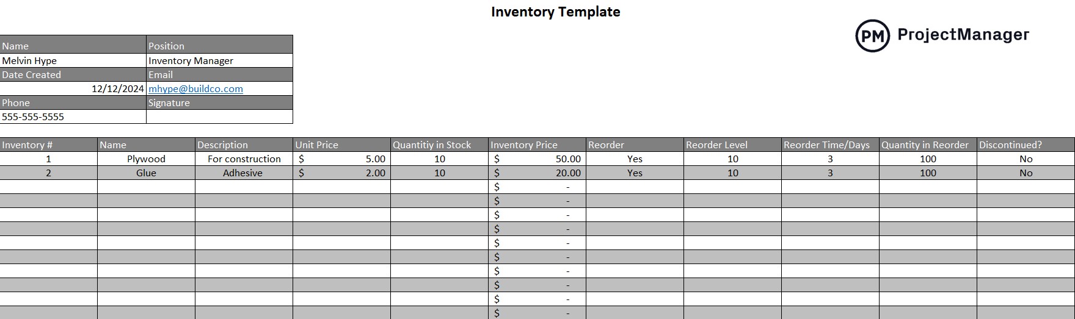This screenshot has width=1075, height=319.
Task: Select the 12/12/2024 date cell
Action: pyautogui.click(x=73, y=88)
